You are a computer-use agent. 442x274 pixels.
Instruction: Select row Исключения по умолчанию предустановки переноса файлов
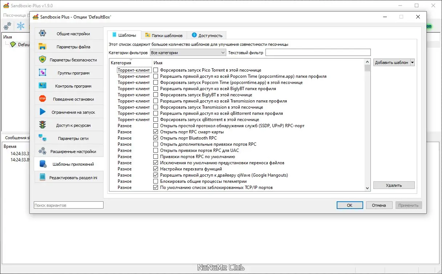[237, 163]
